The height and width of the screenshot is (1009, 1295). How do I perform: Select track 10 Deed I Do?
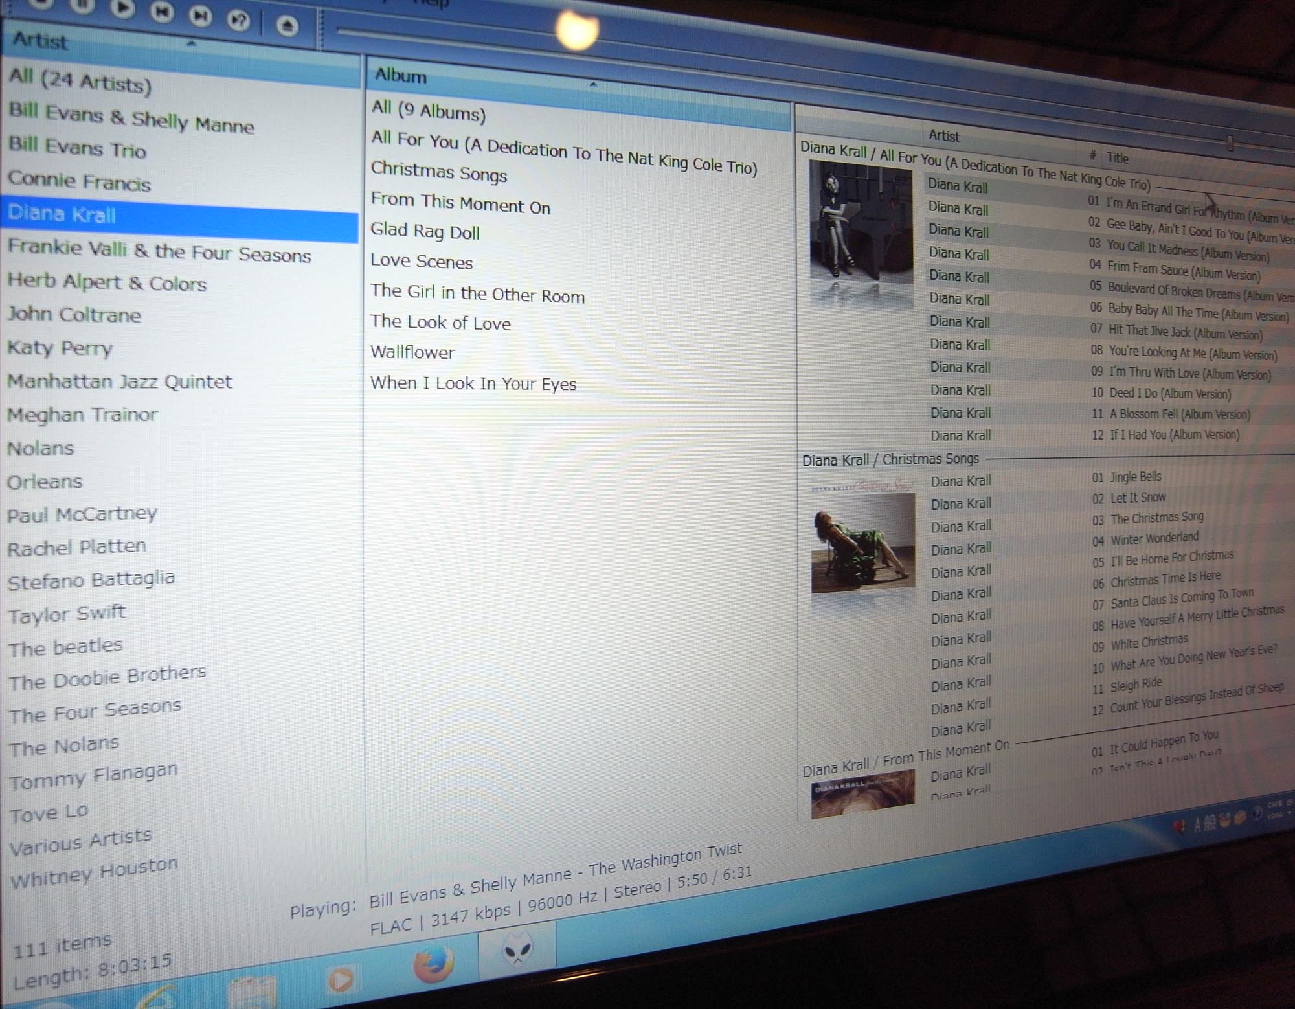(1162, 393)
